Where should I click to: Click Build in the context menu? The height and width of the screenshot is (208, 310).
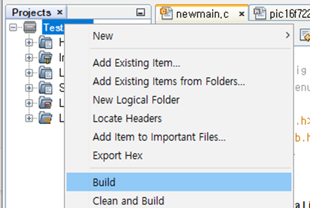(179, 182)
